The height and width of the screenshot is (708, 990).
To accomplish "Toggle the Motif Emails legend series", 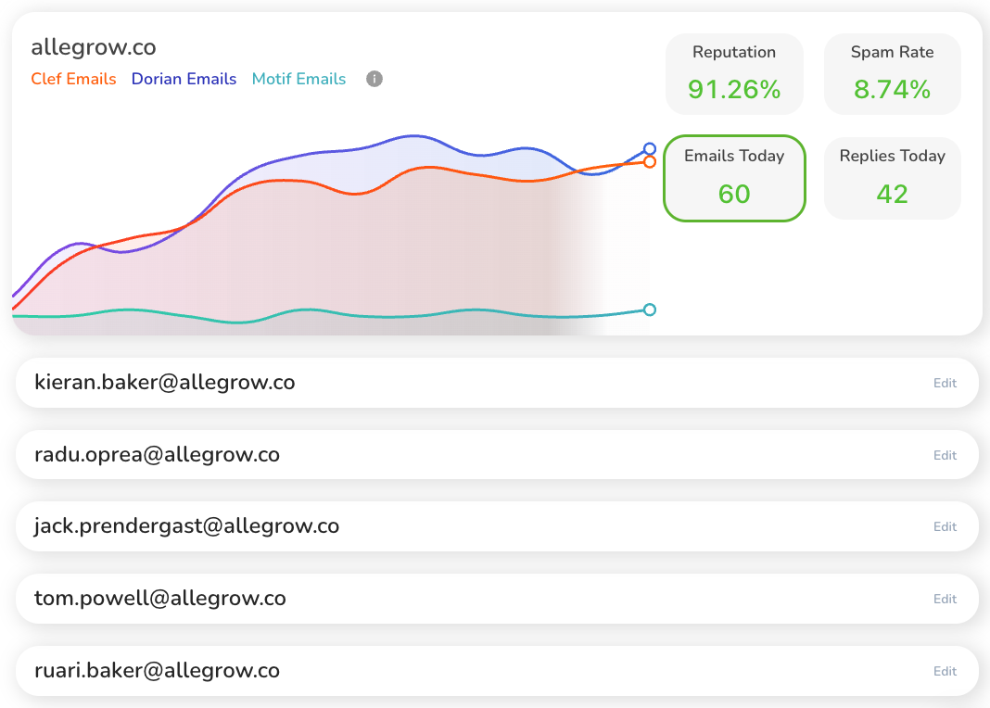I will [x=298, y=79].
